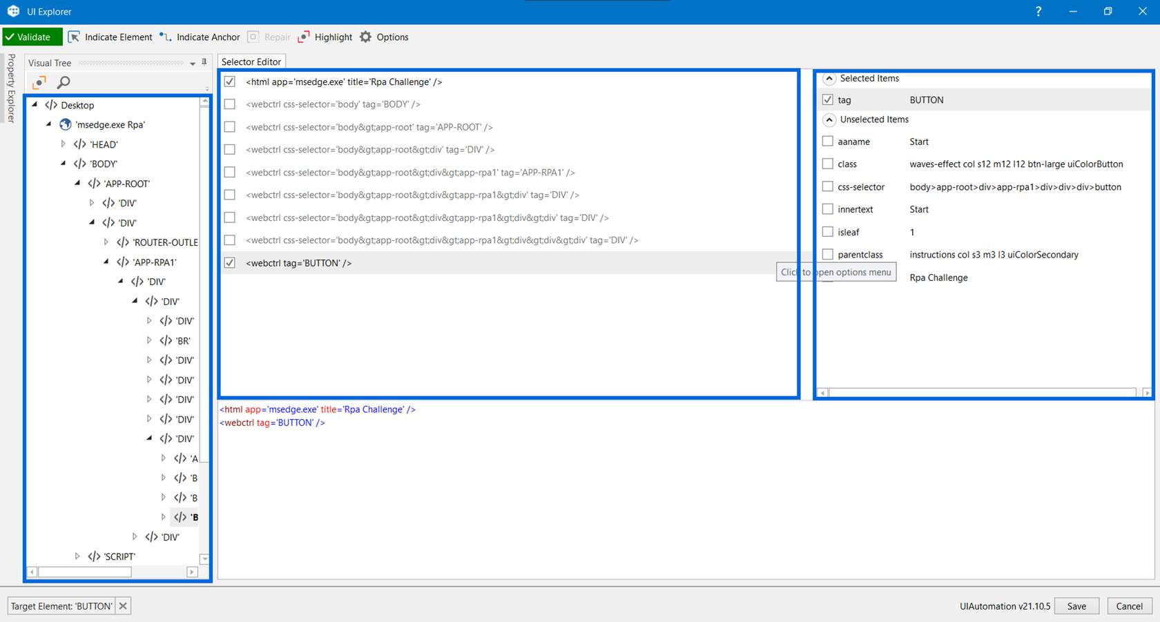Open the Property Explorer side tab
This screenshot has height=622, width=1160.
(x=11, y=88)
